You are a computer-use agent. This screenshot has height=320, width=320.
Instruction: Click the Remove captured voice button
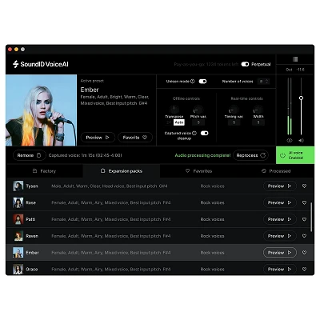coord(29,155)
